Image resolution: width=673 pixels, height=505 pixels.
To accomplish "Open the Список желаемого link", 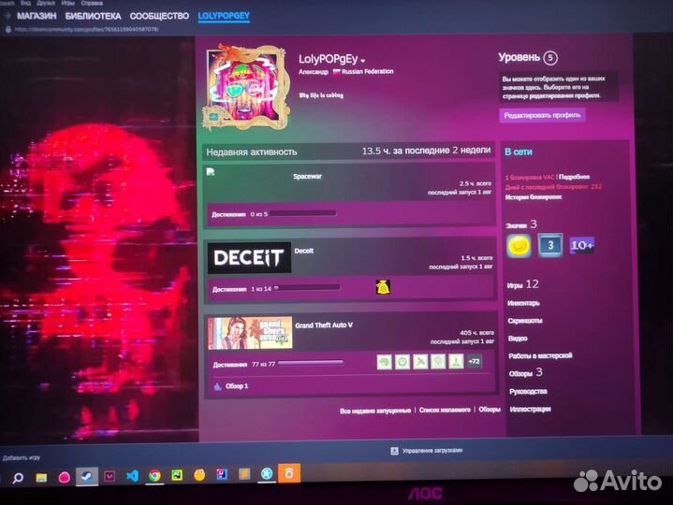I will 445,410.
